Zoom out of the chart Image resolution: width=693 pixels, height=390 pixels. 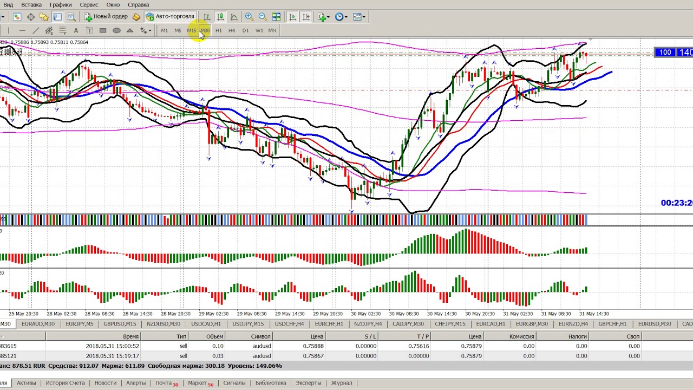[x=263, y=17]
